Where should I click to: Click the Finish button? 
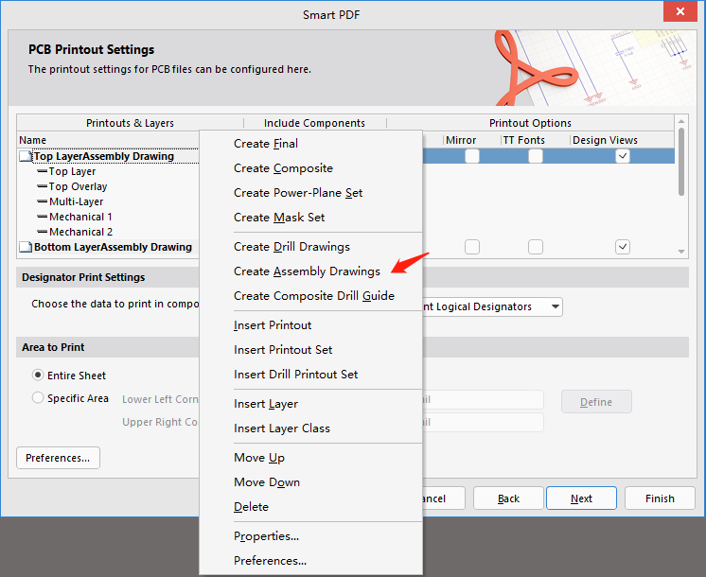(660, 498)
